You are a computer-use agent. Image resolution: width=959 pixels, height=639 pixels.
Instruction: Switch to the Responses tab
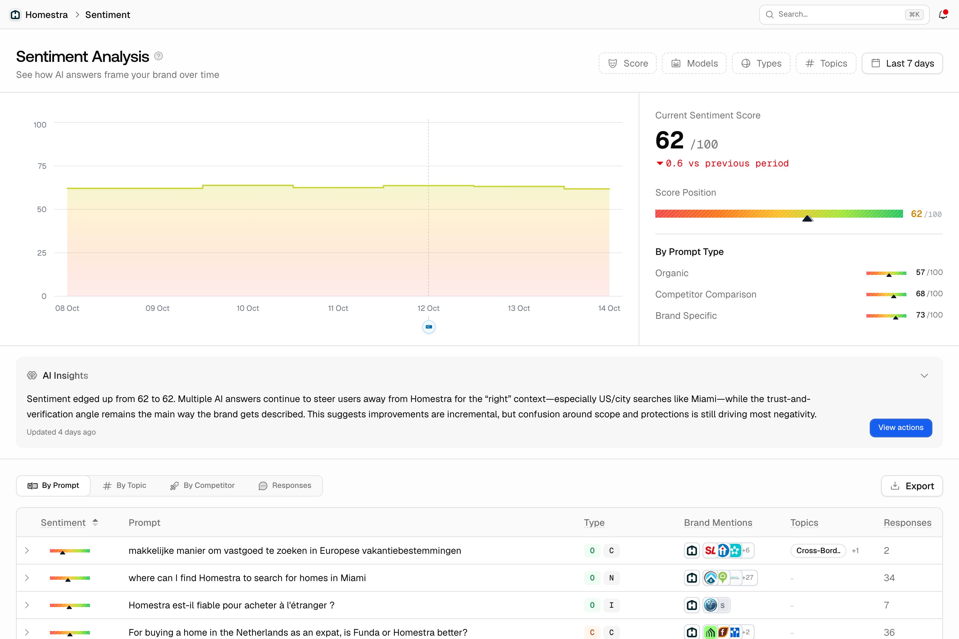[285, 485]
